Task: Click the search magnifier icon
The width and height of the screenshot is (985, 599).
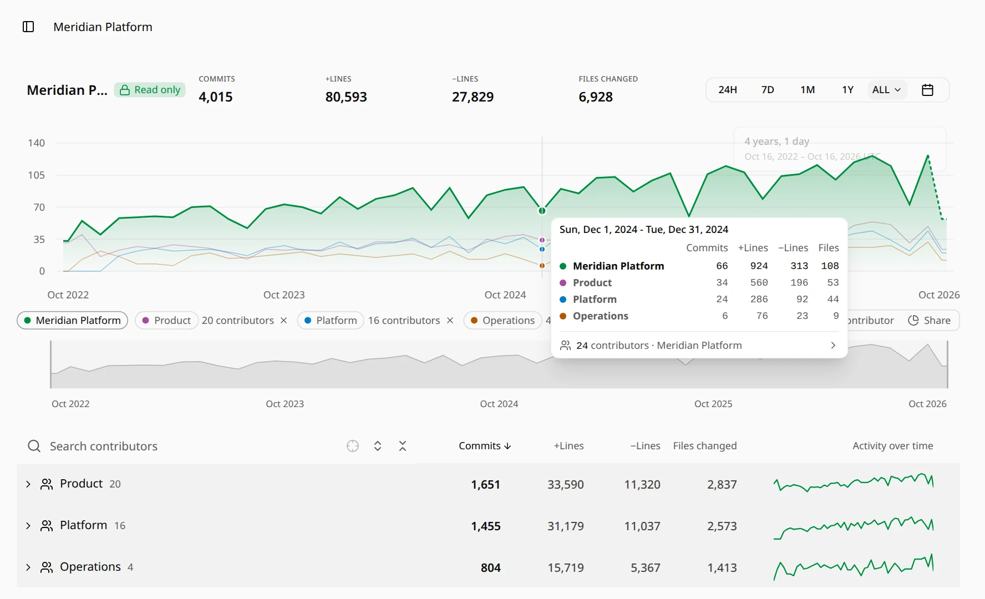Action: tap(34, 446)
